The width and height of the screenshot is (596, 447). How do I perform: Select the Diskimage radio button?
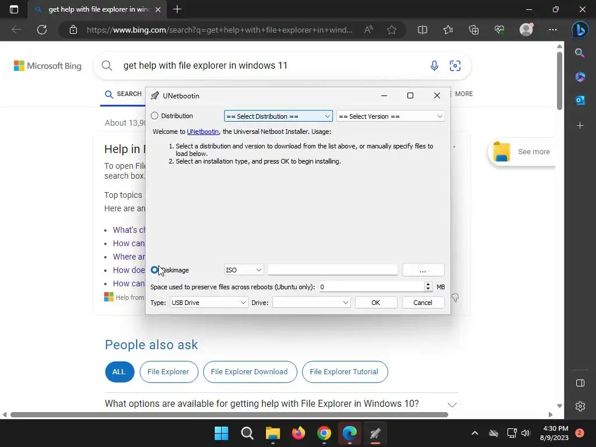tap(154, 270)
